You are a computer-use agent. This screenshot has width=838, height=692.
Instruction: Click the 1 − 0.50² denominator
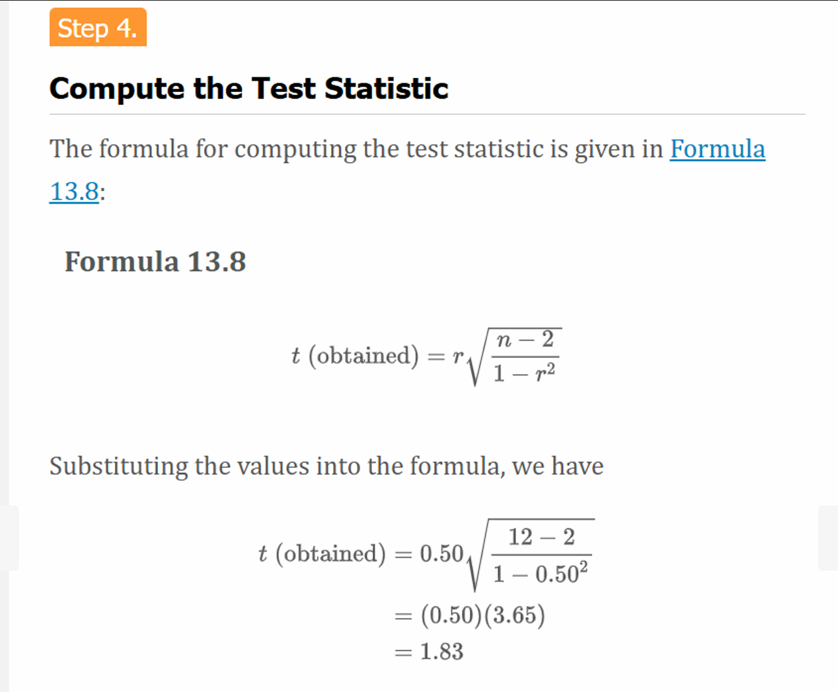pos(541,573)
